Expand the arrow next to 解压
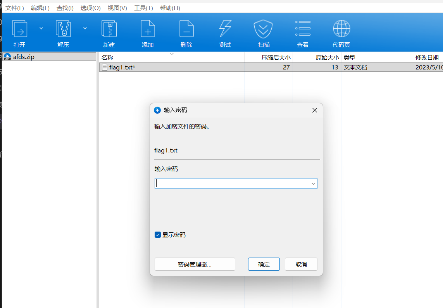This screenshot has height=308, width=443. click(85, 28)
